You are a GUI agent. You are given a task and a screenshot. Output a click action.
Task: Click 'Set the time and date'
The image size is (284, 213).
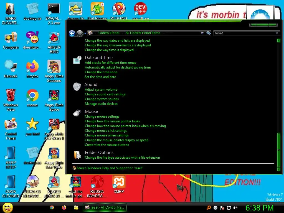(100, 77)
